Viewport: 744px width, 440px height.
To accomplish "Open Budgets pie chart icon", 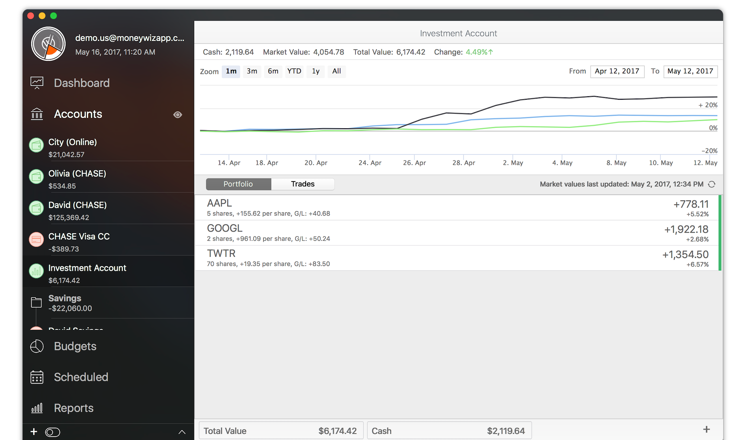I will (x=37, y=346).
